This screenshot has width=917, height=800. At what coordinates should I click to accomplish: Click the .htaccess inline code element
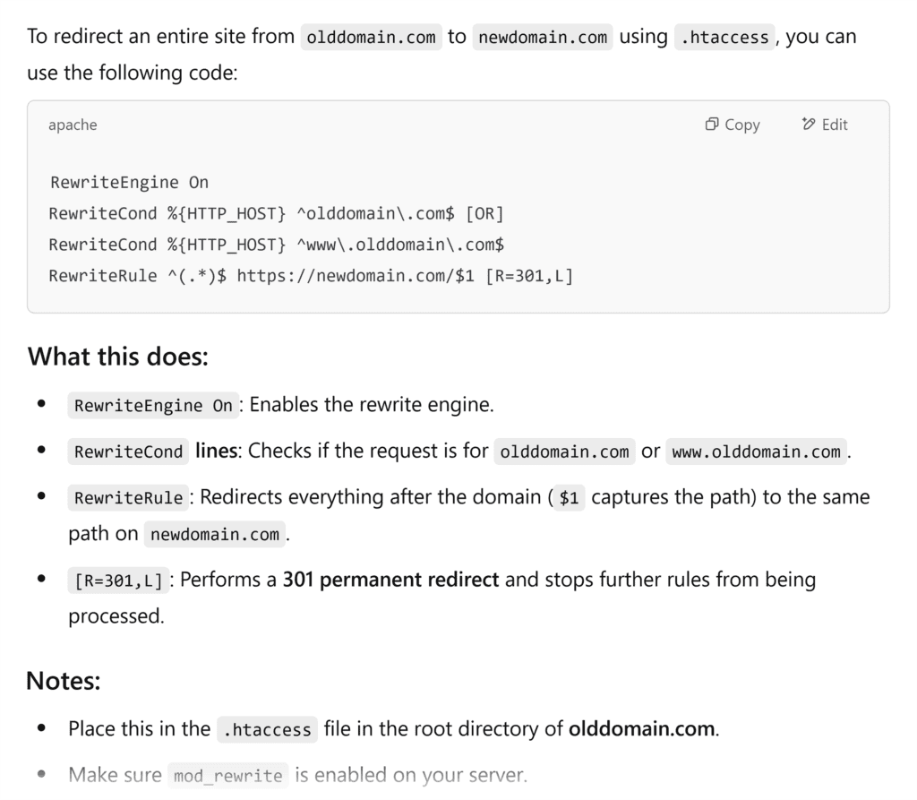coord(724,37)
